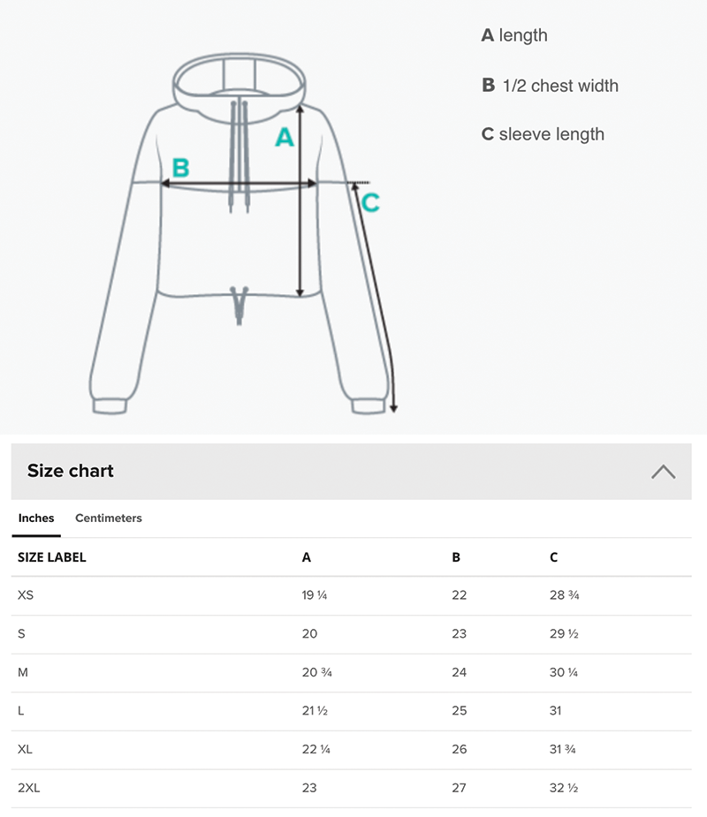
Task: Click the L chest width value 25
Action: [x=460, y=711]
